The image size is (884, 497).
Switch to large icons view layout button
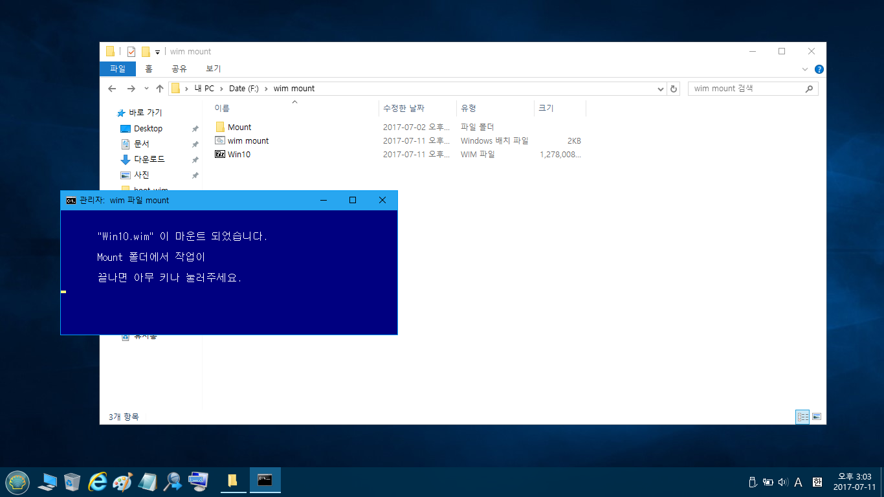(x=817, y=417)
